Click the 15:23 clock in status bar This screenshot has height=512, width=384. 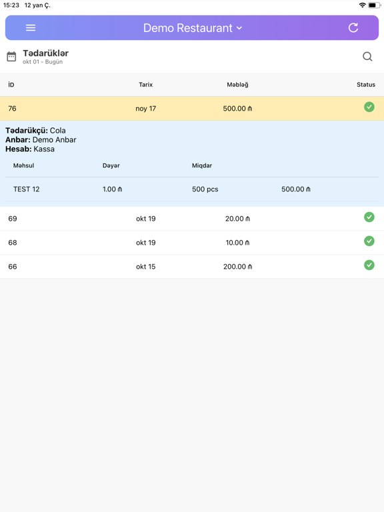(x=11, y=5)
